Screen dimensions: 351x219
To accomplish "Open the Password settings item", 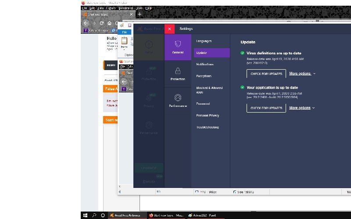I will click(203, 104).
